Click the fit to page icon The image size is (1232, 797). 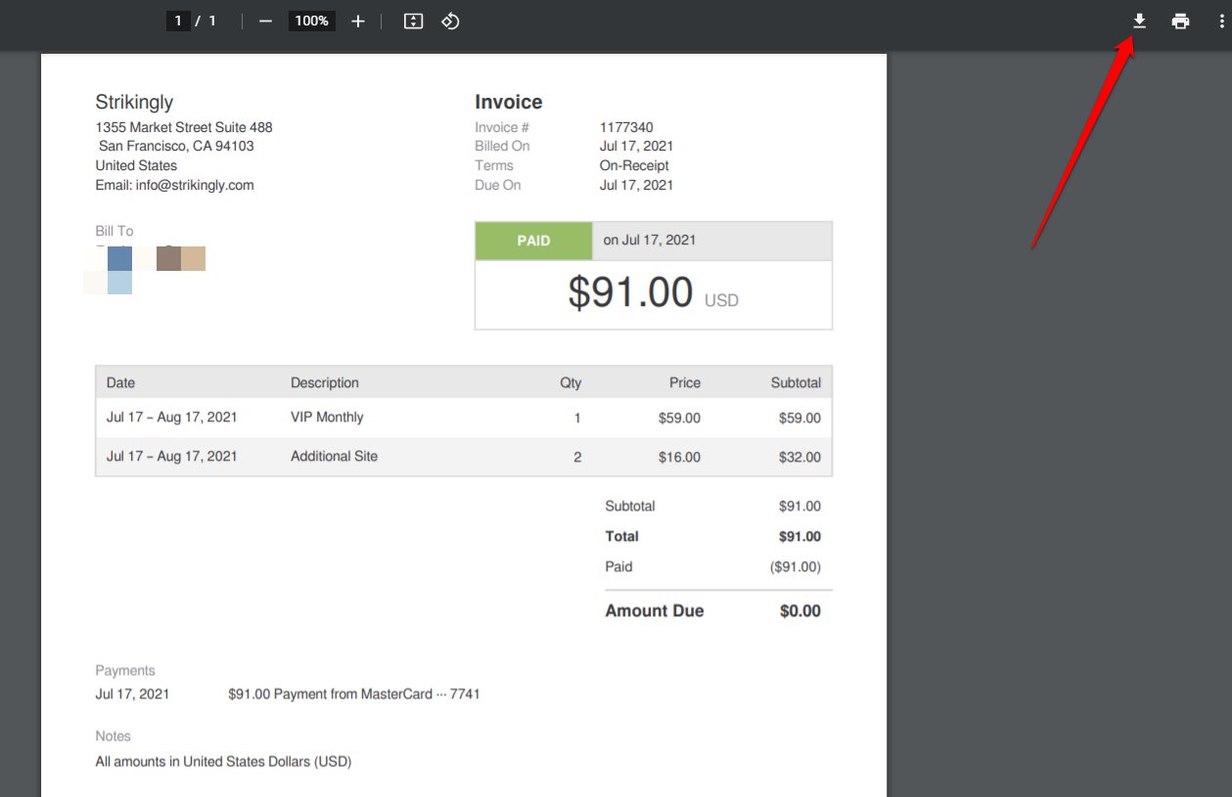[413, 21]
